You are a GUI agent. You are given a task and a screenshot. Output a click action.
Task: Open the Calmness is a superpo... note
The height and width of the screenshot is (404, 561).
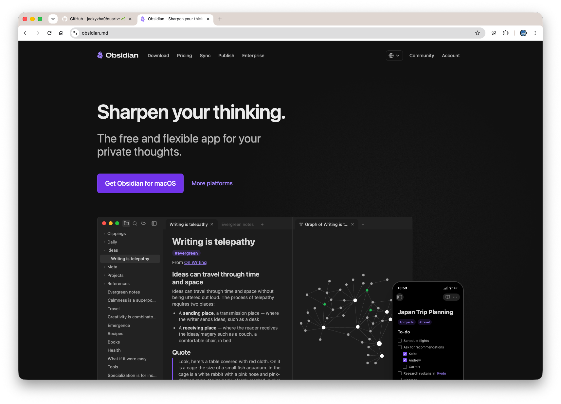[132, 300]
